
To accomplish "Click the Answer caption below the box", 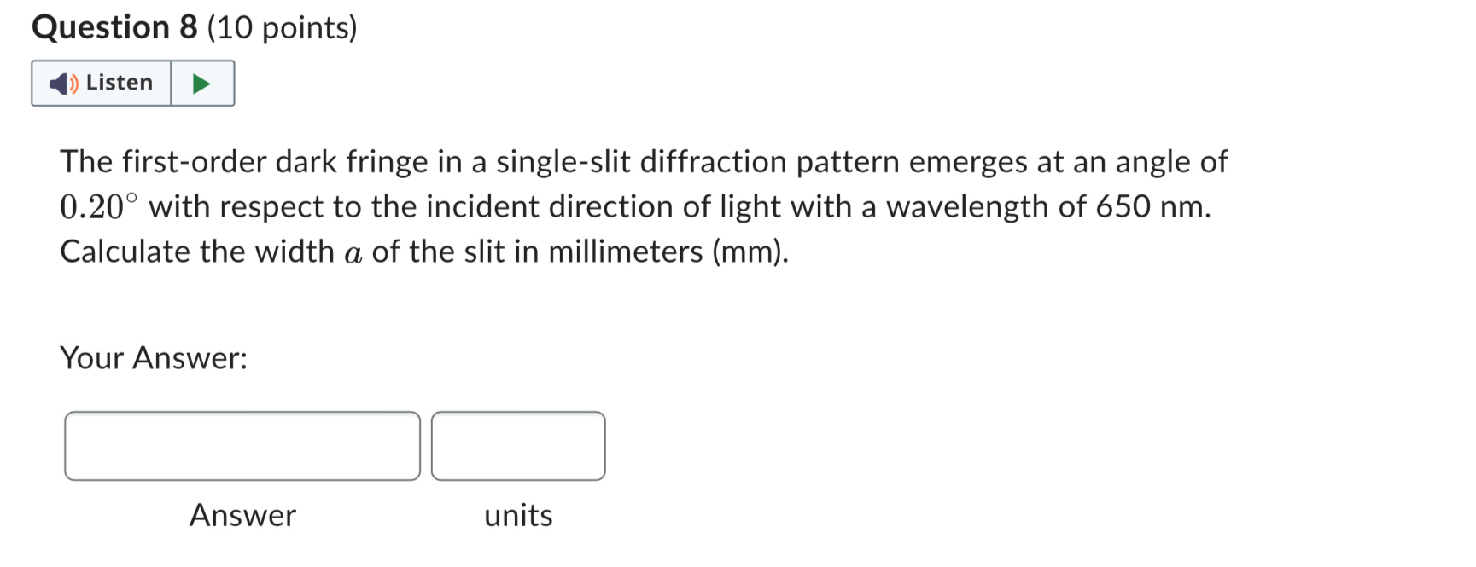I will [x=242, y=514].
